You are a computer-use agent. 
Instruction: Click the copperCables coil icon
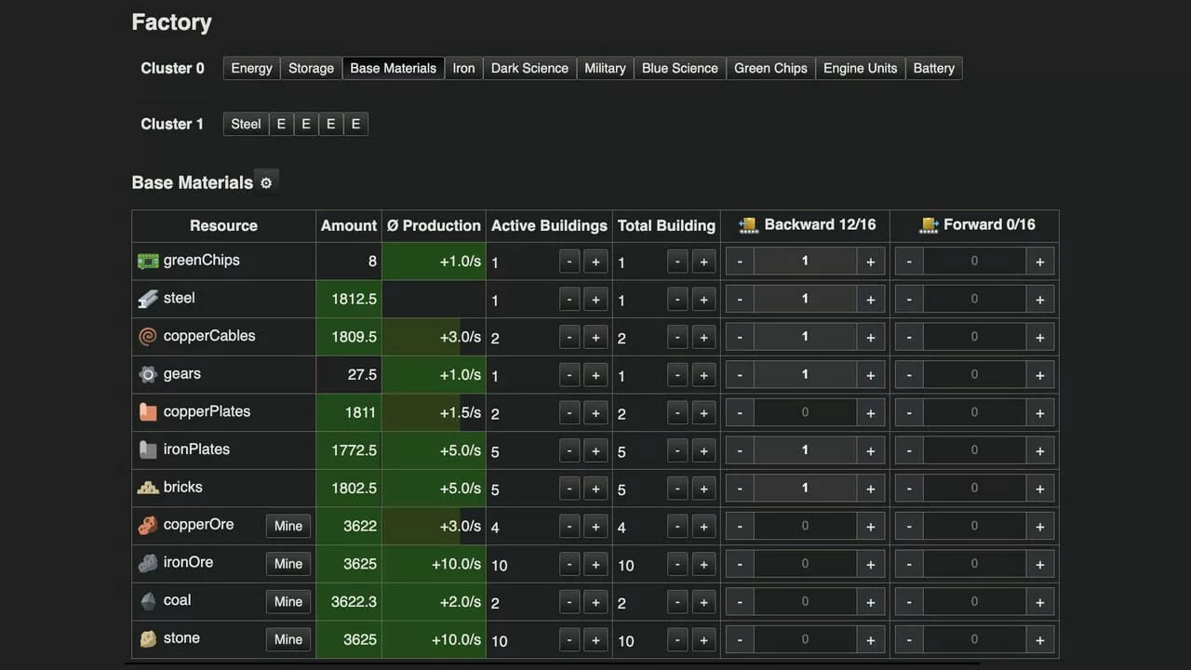(148, 336)
